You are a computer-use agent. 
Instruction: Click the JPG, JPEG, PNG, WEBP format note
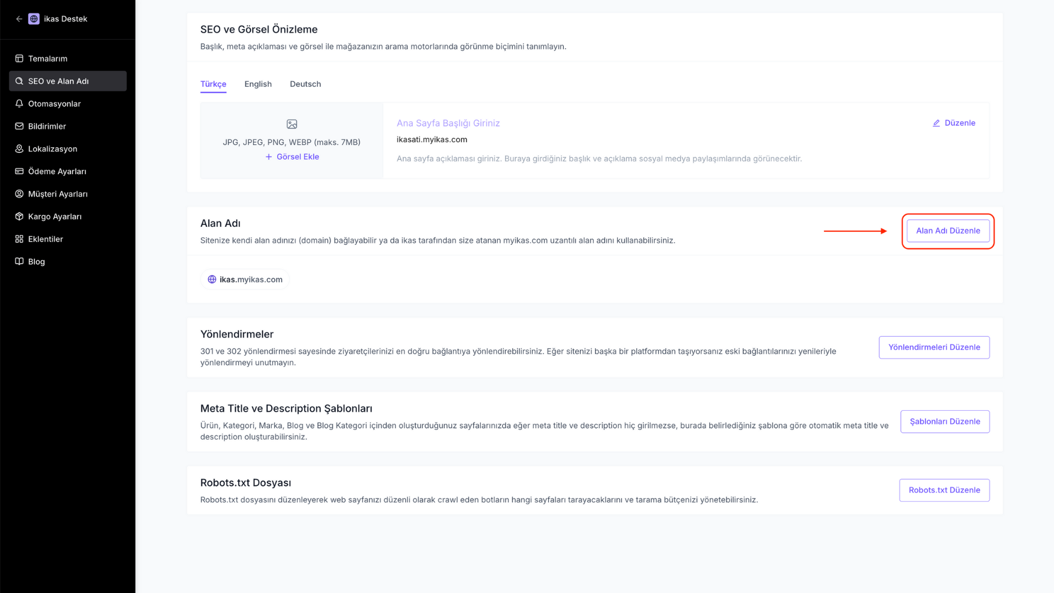[291, 142]
